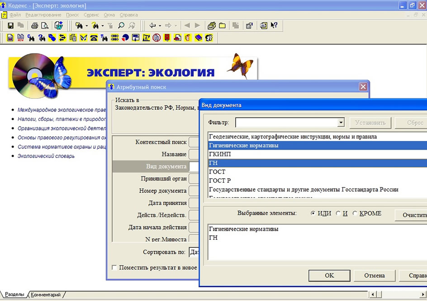Click the abacus icon
The height and width of the screenshot is (301, 427).
pyautogui.click(x=114, y=37)
